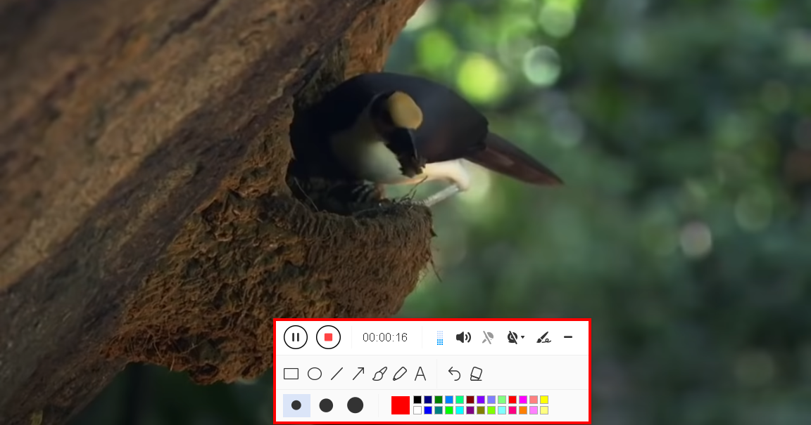Select the Arrow annotation tool

[360, 372]
